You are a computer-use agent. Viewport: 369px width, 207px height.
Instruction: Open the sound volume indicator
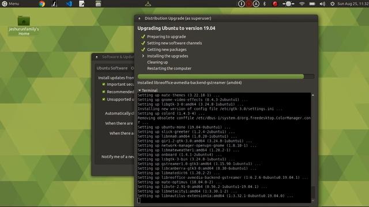[x=322, y=4]
